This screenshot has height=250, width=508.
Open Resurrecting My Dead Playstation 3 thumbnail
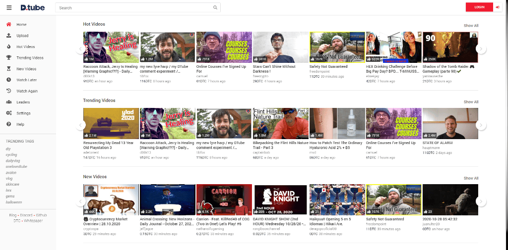(111, 124)
